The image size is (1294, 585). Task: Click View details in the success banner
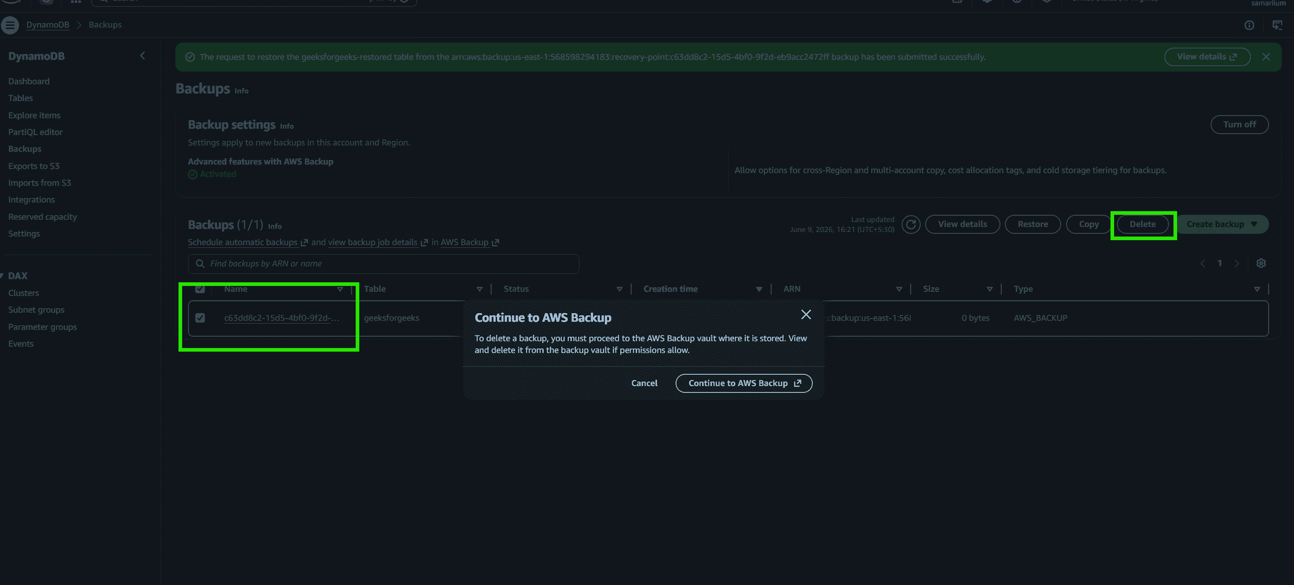pos(1207,57)
